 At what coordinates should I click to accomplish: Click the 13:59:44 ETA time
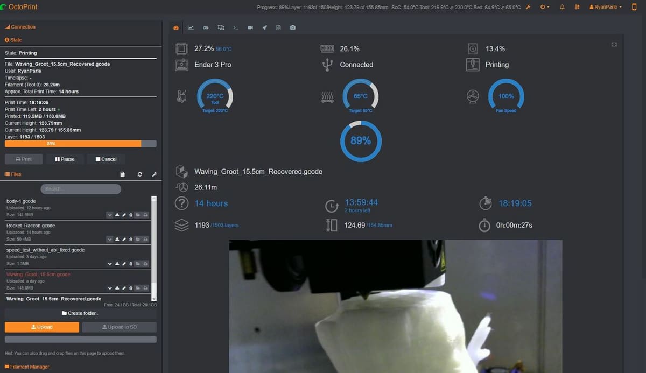pos(361,202)
